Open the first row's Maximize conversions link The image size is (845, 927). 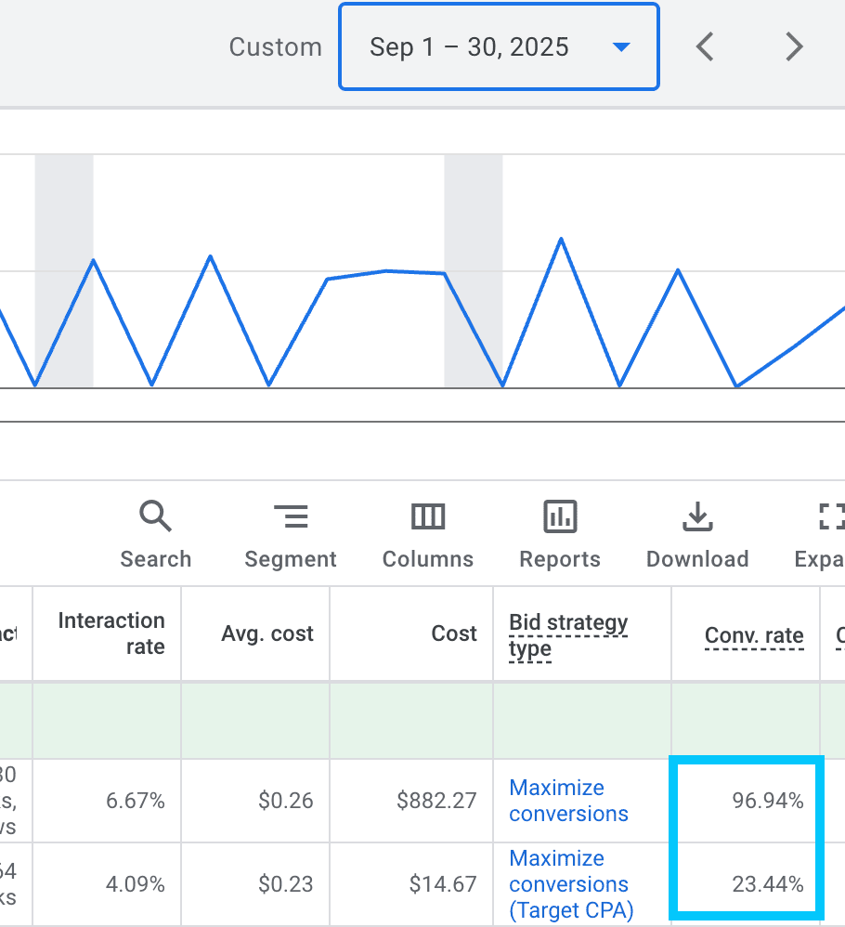point(568,801)
